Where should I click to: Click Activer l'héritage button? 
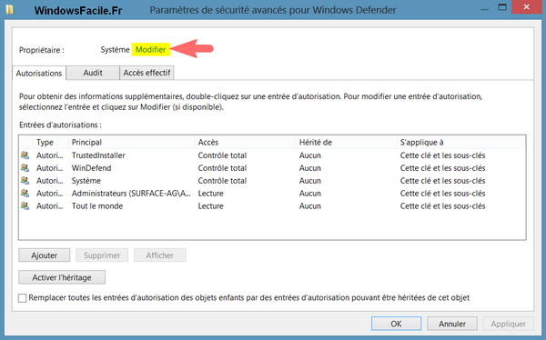tap(62, 277)
